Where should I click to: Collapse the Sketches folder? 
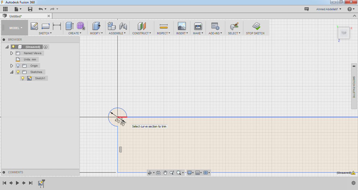(12, 72)
